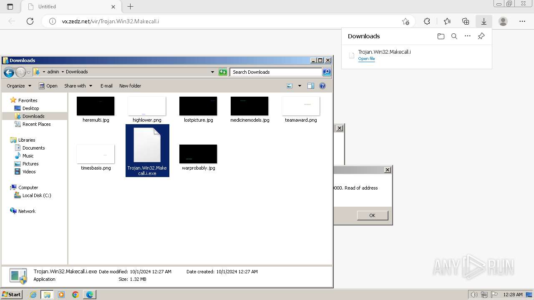The width and height of the screenshot is (534, 300).
Task: Open Pictures library
Action: pyautogui.click(x=30, y=164)
